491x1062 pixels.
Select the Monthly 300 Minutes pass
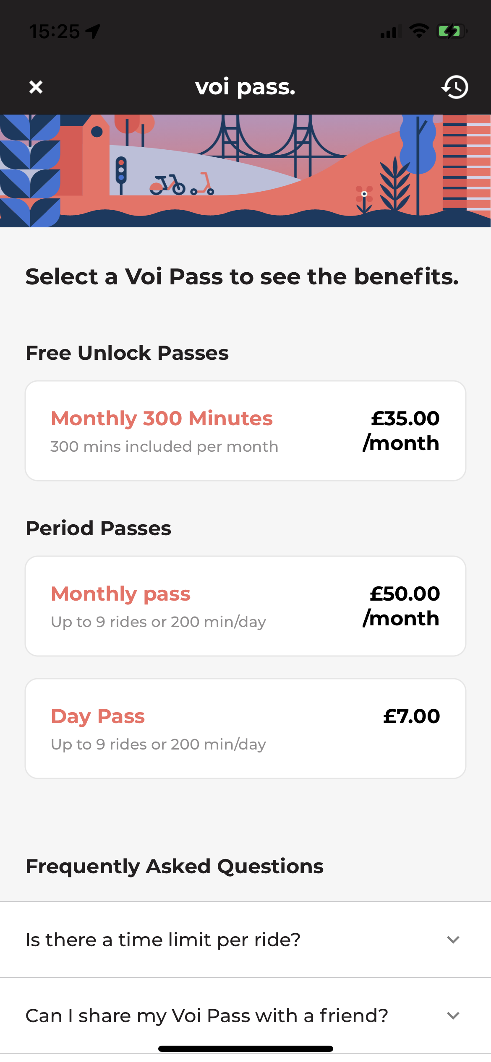[x=245, y=431]
